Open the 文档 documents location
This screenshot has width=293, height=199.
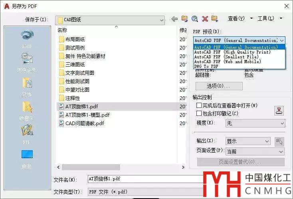27,87
